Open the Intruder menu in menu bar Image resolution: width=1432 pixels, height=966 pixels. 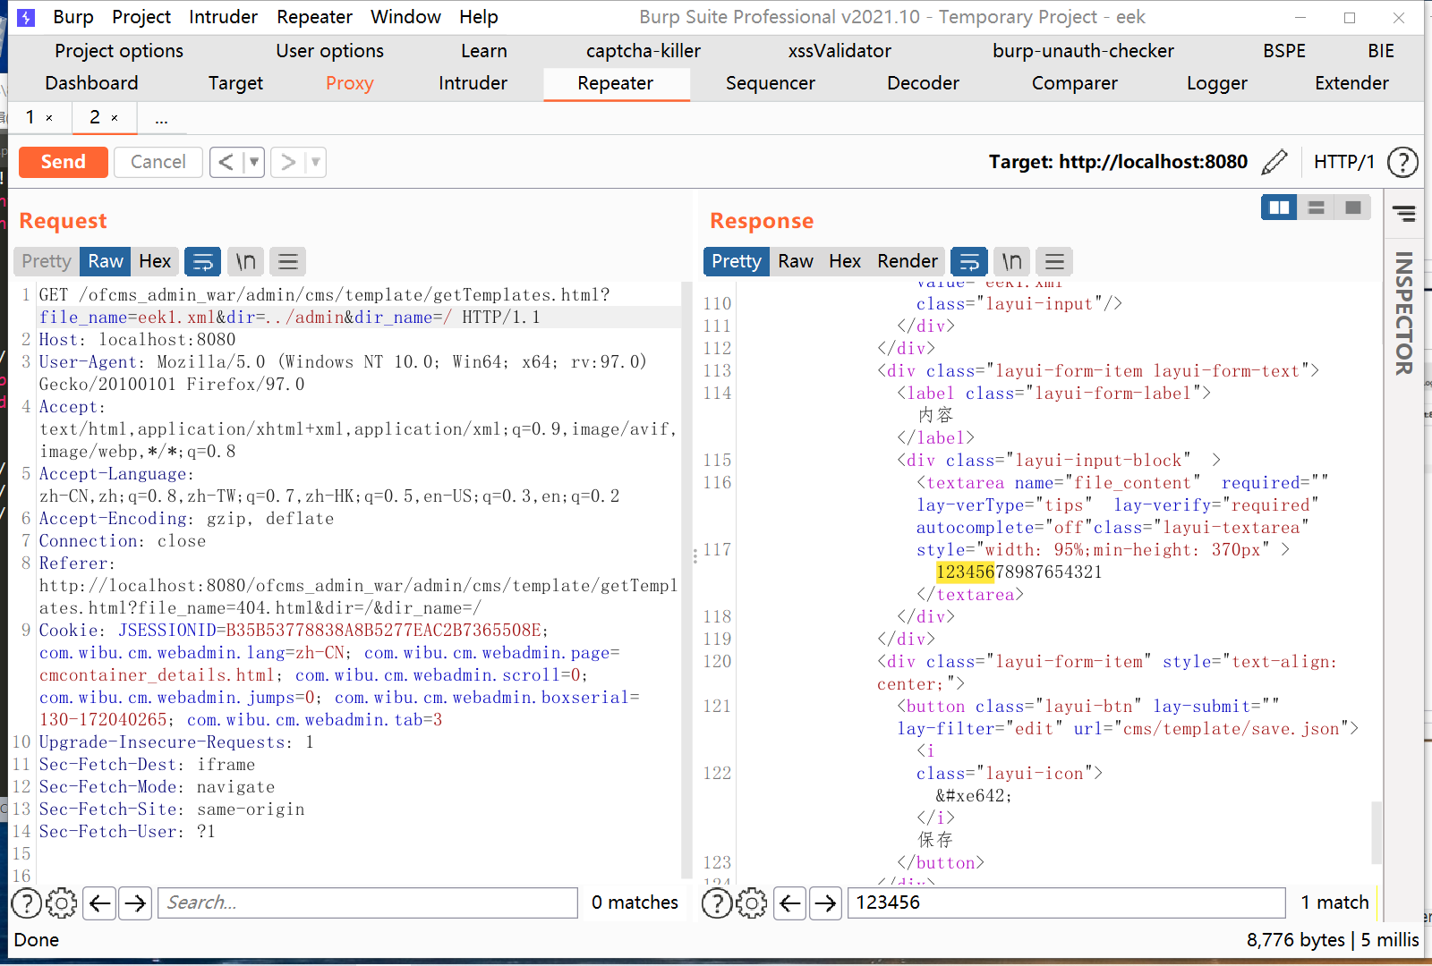point(223,17)
